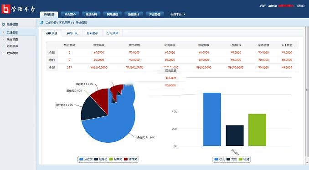
Task: Switch to the 系统信息 sub-tab
Action: pos(51,33)
